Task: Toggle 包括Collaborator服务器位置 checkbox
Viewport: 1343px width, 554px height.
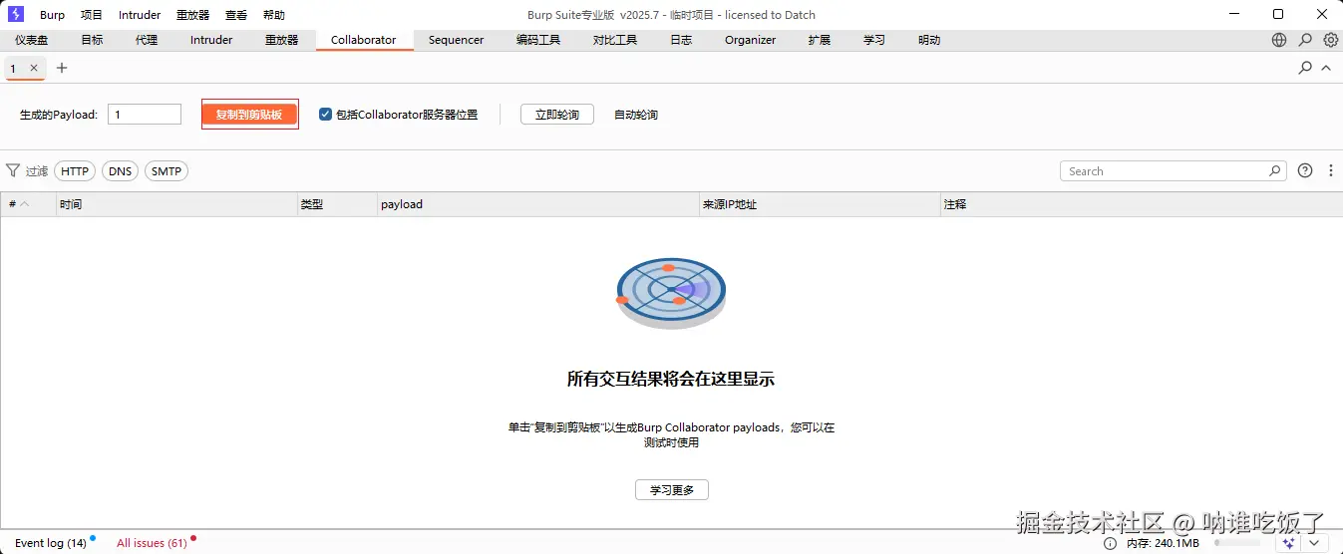Action: pos(325,114)
